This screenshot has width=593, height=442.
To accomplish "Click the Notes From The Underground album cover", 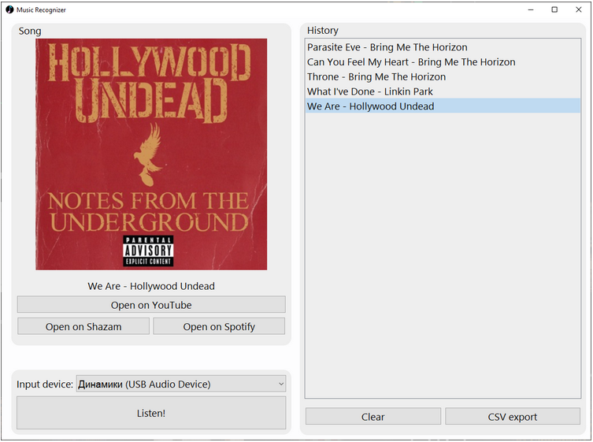I will tap(151, 154).
